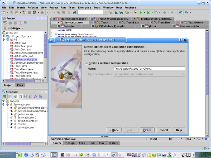Click the project tree vertical scrollbar
Screen dimensions: 211x158
coord(45,53)
